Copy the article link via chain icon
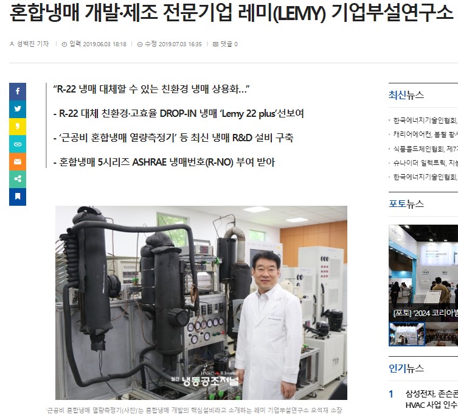This screenshot has height=417, width=458. [x=18, y=144]
